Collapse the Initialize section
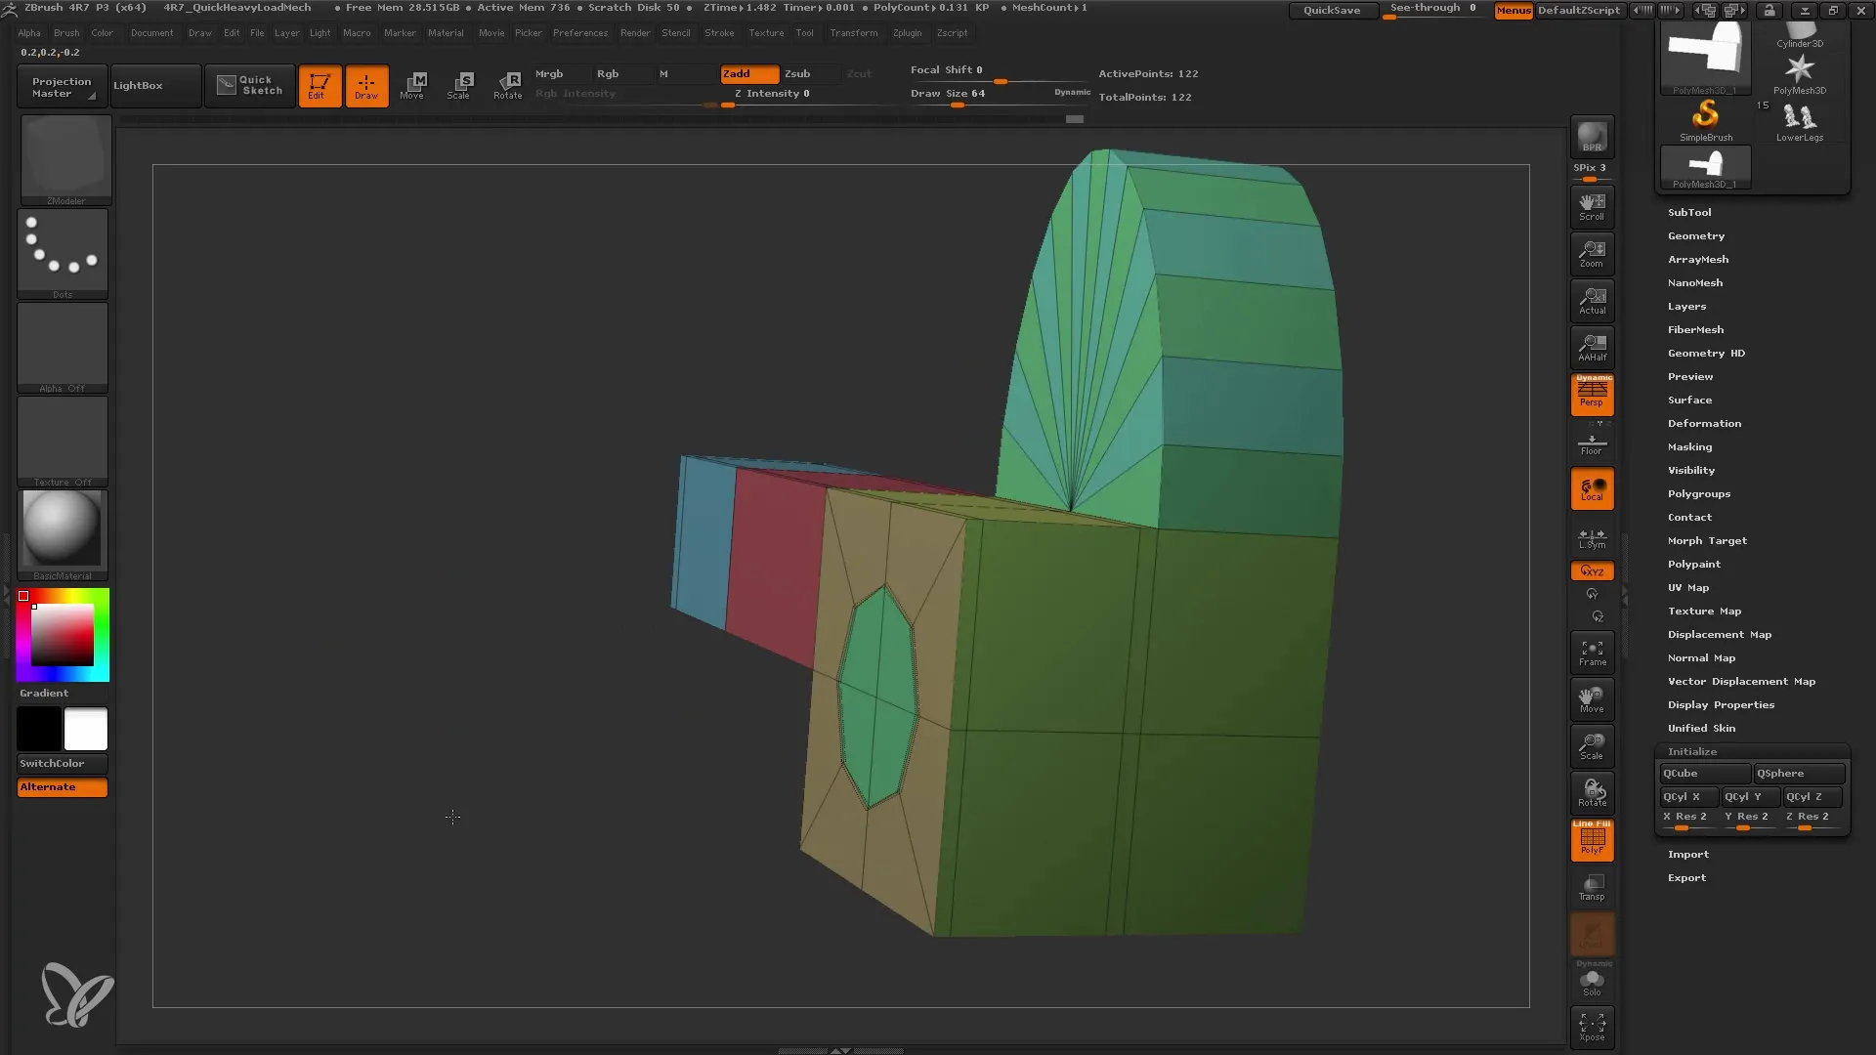The height and width of the screenshot is (1055, 1876). click(1692, 751)
